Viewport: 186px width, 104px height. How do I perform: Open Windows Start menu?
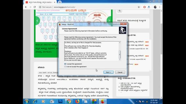[x=26, y=101]
